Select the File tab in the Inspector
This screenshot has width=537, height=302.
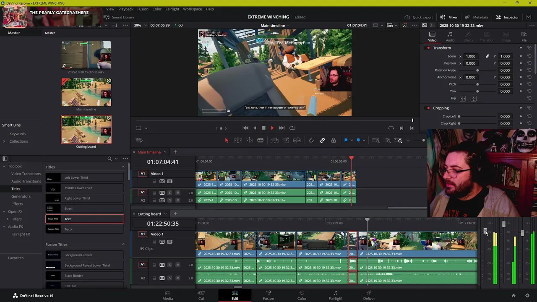[524, 37]
